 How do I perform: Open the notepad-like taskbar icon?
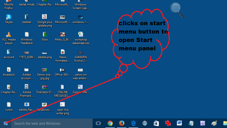(x=191, y=123)
